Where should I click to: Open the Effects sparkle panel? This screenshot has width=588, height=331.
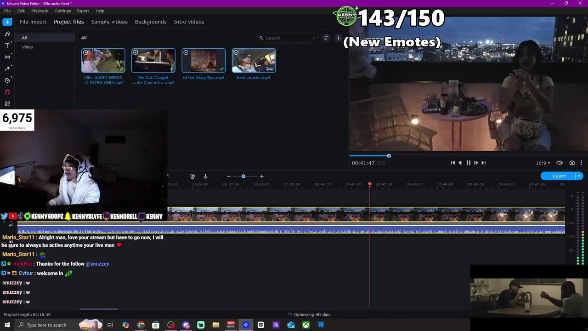[7, 68]
